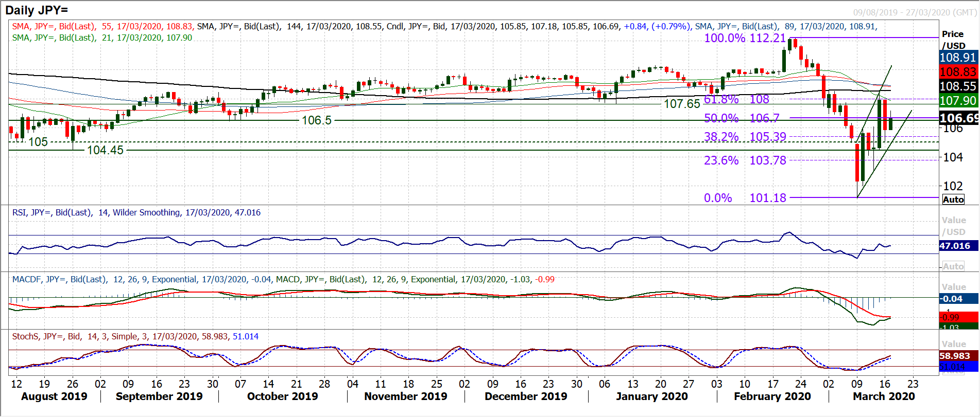The height and width of the screenshot is (417, 980).
Task: Click February 2020 on the time axis
Action: tap(772, 396)
